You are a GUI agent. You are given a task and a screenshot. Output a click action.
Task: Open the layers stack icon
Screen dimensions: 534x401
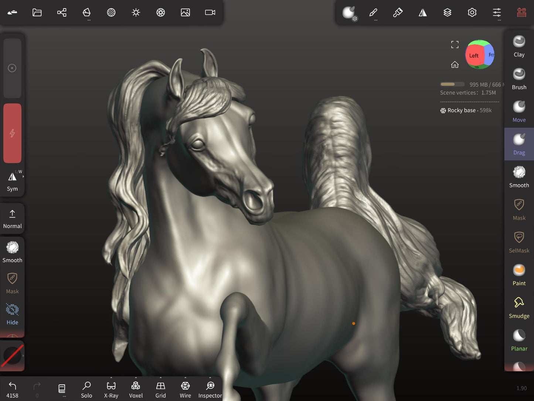pyautogui.click(x=447, y=13)
